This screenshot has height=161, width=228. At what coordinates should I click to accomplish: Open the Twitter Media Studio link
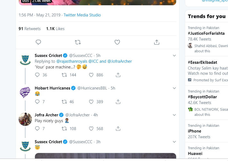[x=82, y=15]
